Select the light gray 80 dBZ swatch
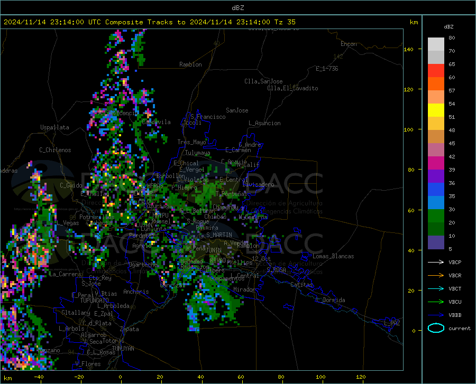Screen dimensions: 476x384 436,44
